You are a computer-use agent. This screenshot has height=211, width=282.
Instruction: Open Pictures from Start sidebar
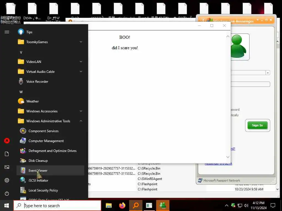(7, 167)
